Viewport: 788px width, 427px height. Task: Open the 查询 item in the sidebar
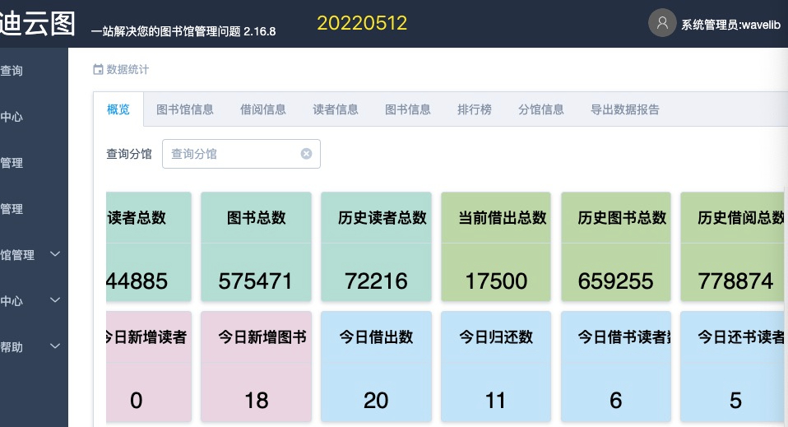(12, 71)
